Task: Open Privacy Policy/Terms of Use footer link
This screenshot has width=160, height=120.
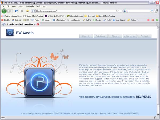Action: 112,114
